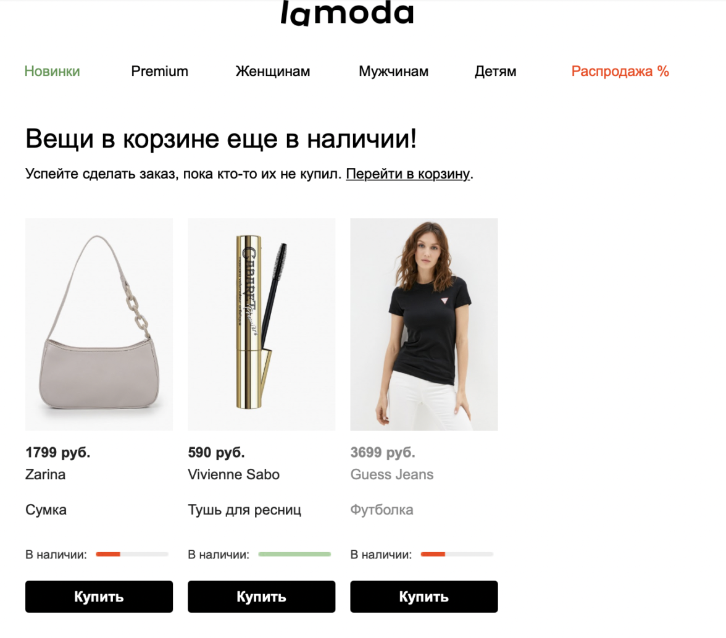Buy the Guess Jeans t-shirt with Купить

pyautogui.click(x=424, y=597)
